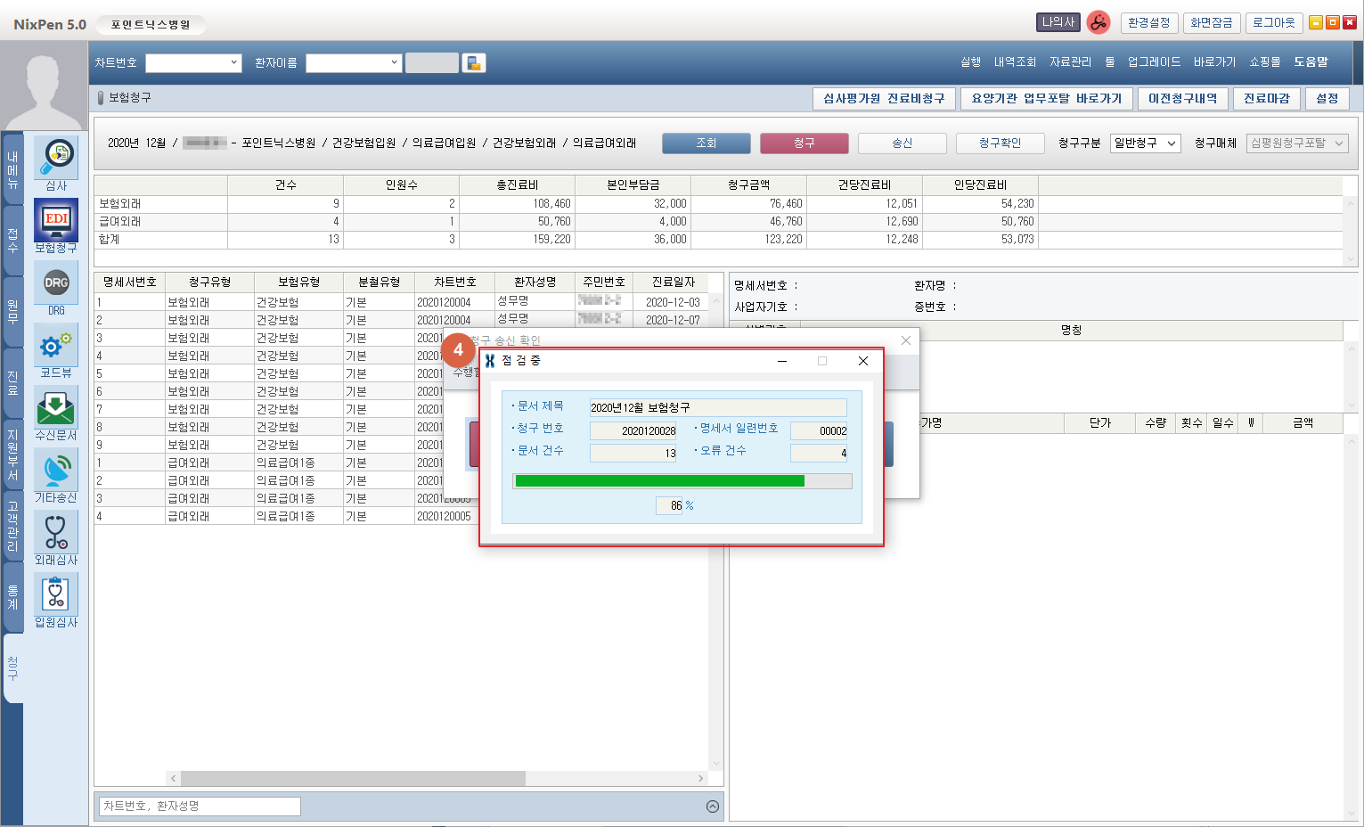Click the 기타송신 satellite icon

56,471
